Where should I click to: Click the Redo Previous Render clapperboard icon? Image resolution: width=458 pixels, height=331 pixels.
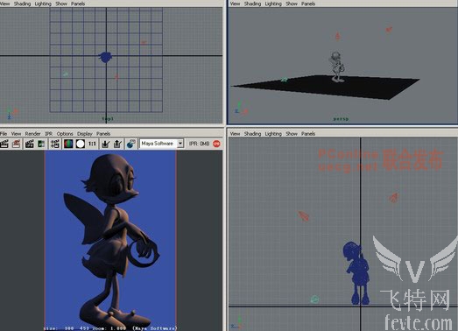4,144
